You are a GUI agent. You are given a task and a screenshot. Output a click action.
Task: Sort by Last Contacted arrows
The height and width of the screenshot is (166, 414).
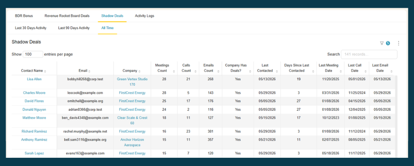pos(277,71)
